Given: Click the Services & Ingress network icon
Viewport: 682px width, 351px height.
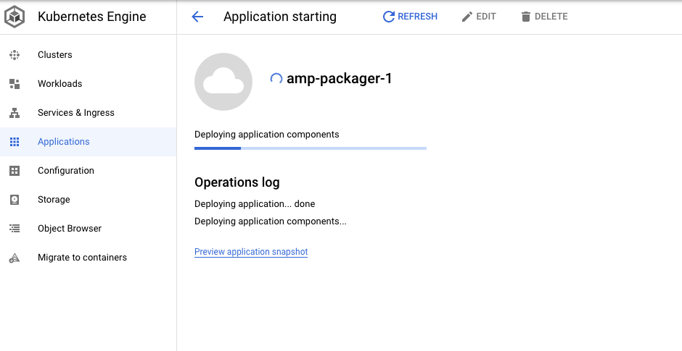Looking at the screenshot, I should pyautogui.click(x=15, y=113).
